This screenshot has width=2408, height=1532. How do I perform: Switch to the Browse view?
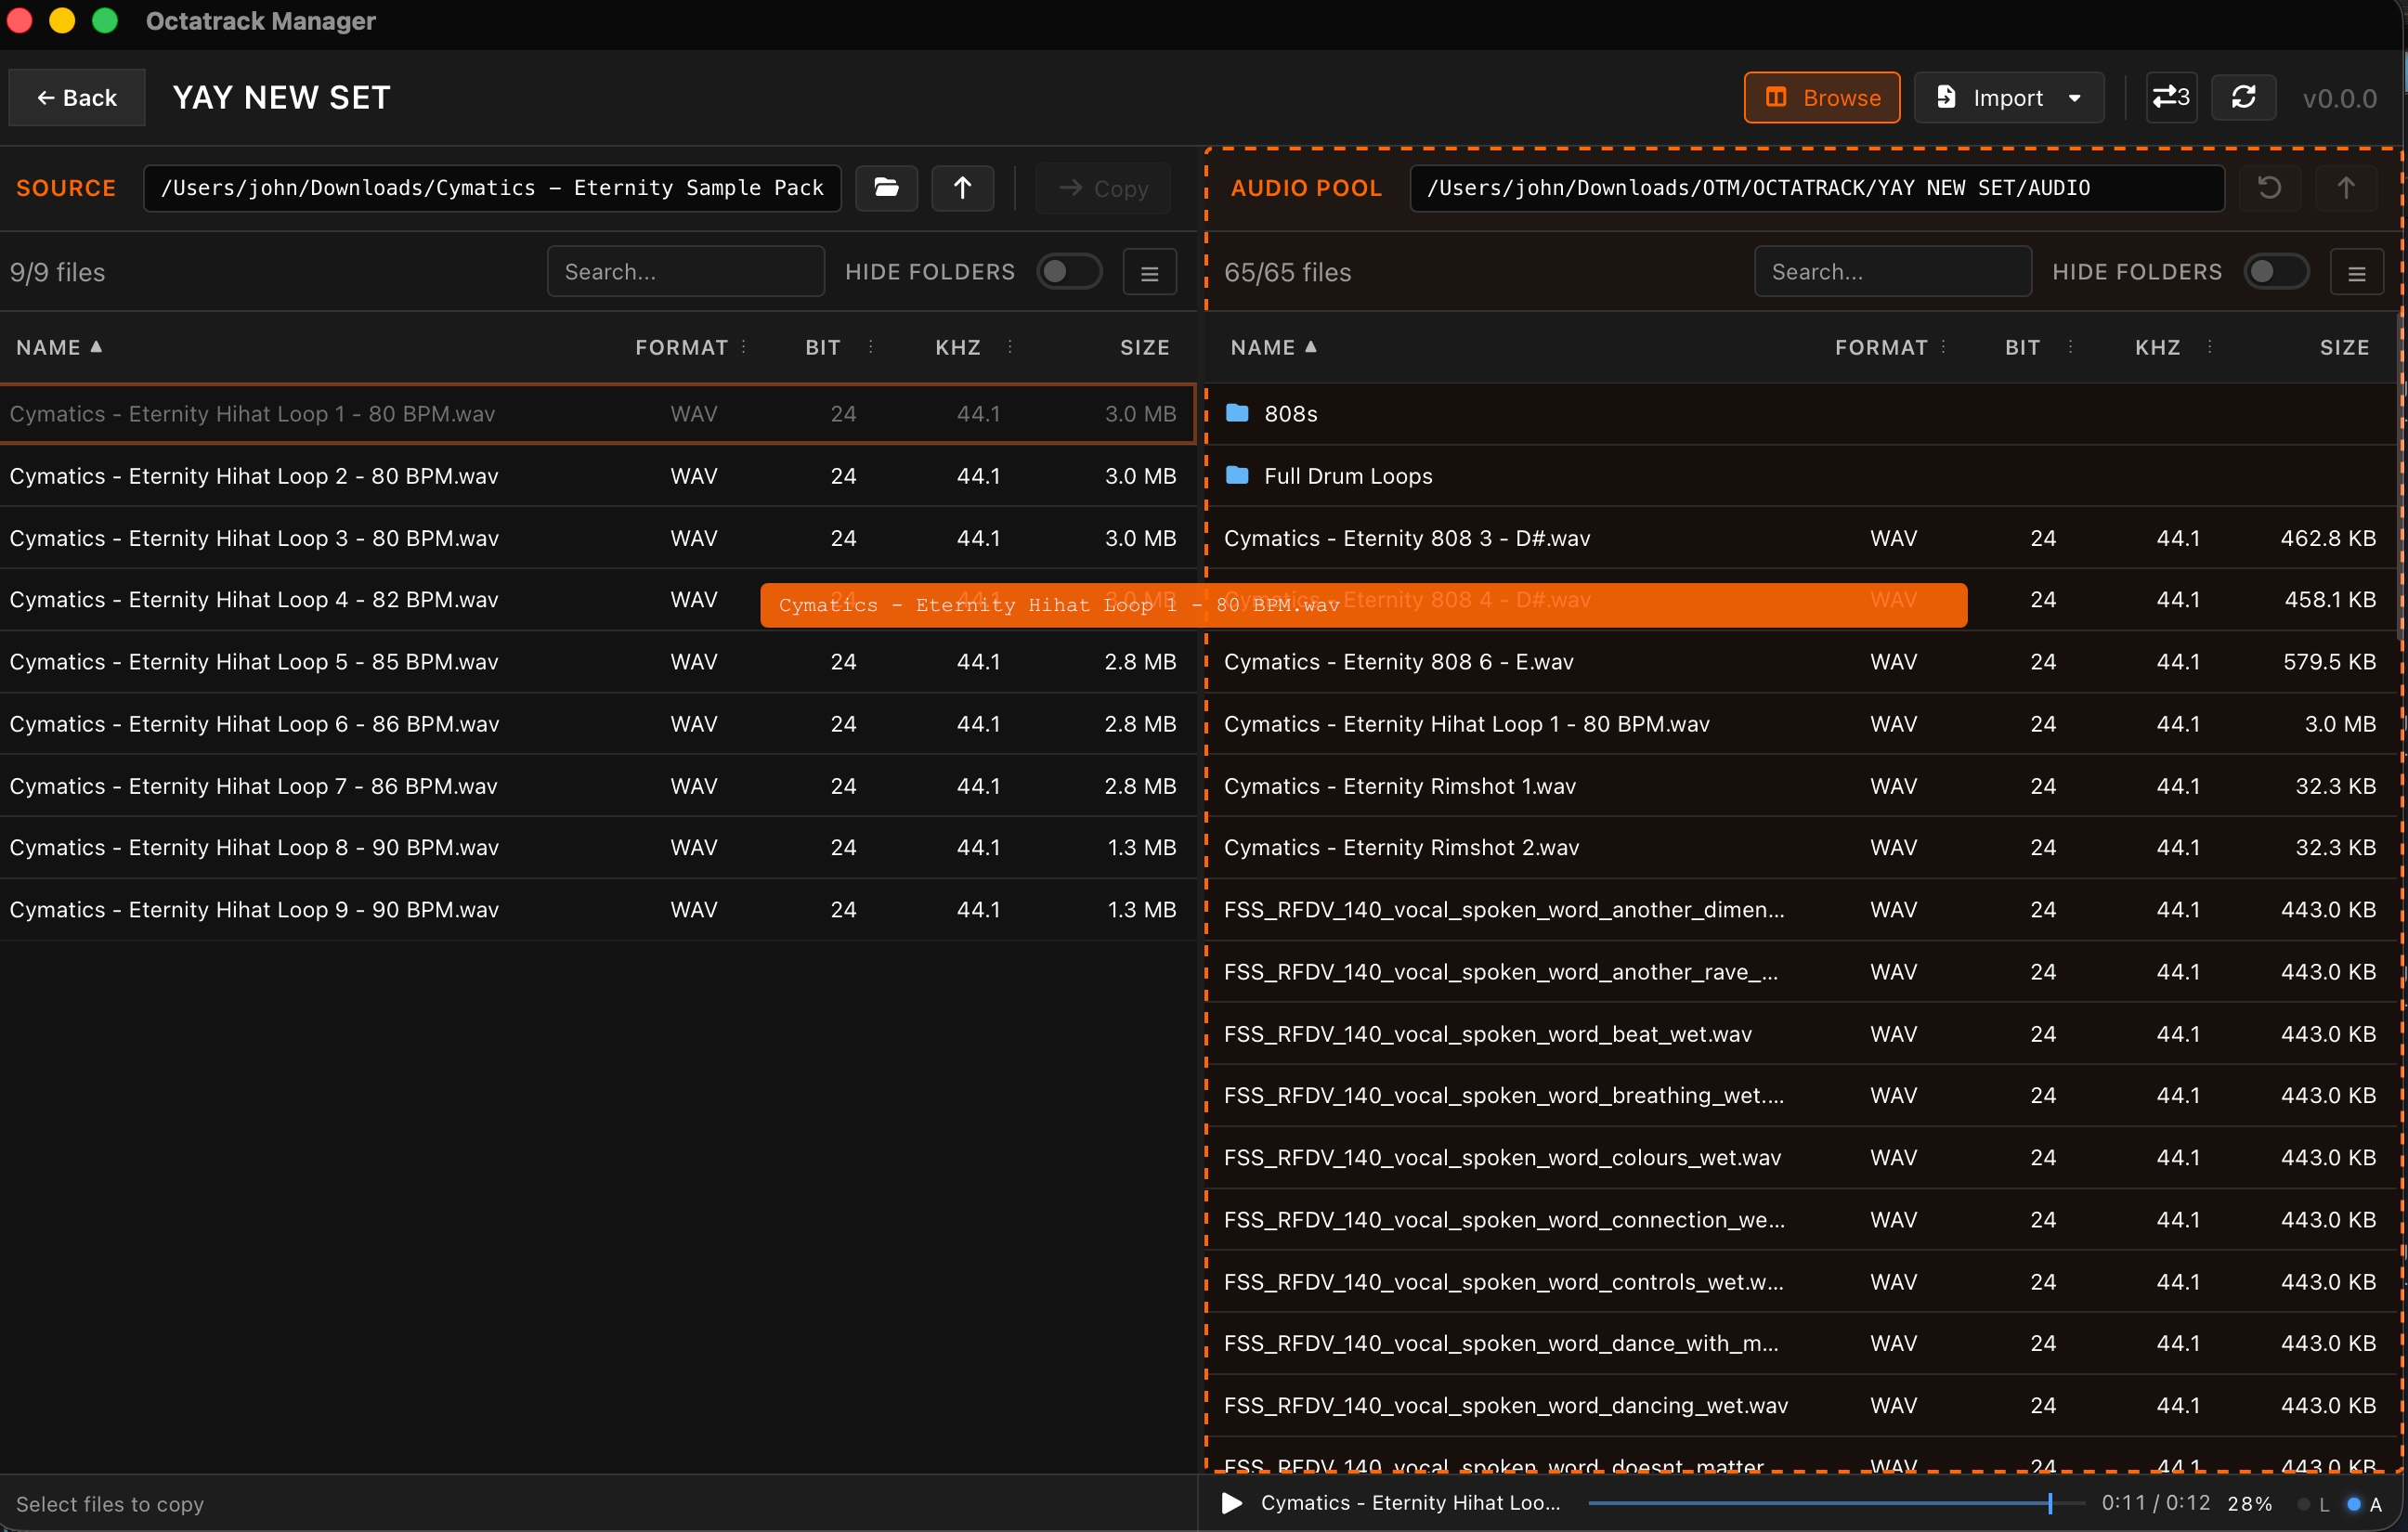(1821, 98)
